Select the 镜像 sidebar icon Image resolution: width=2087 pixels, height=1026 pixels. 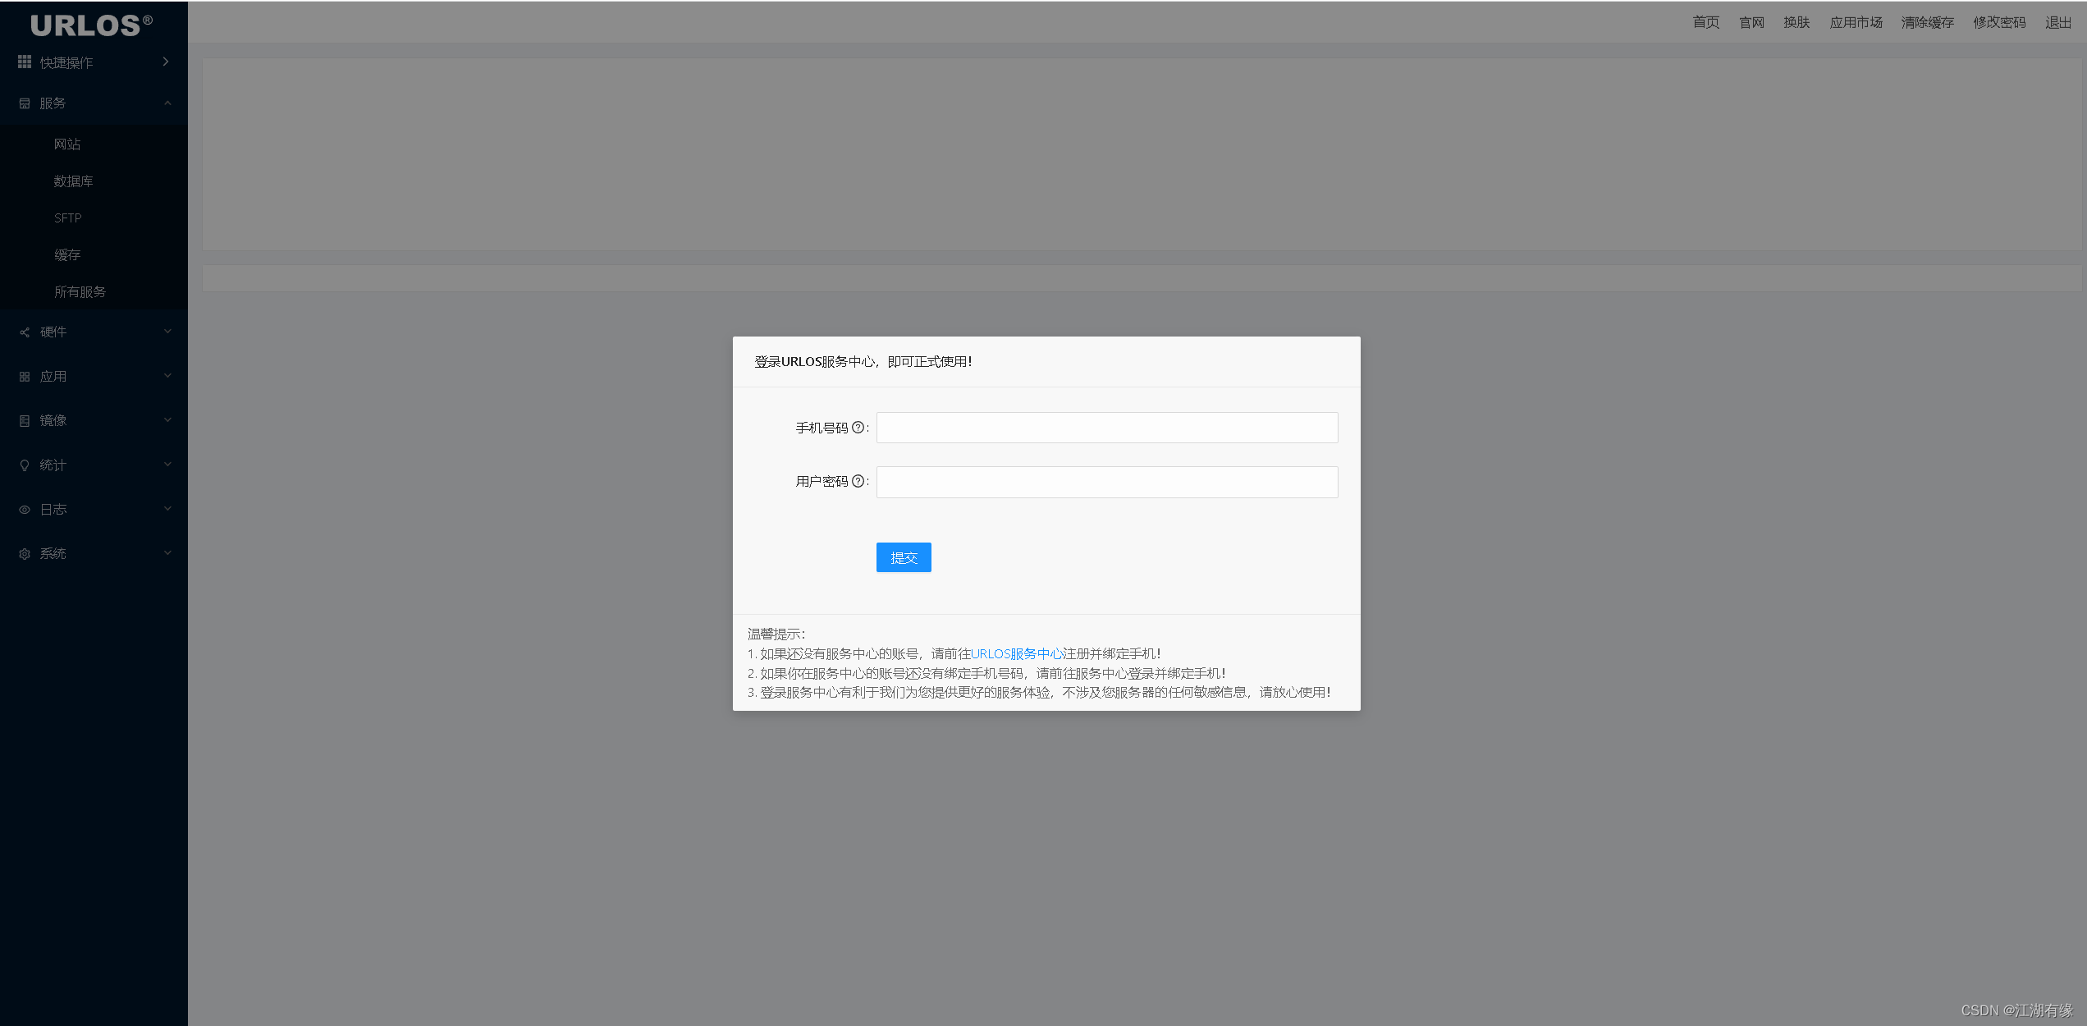24,420
